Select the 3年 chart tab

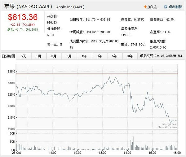pos(100,56)
